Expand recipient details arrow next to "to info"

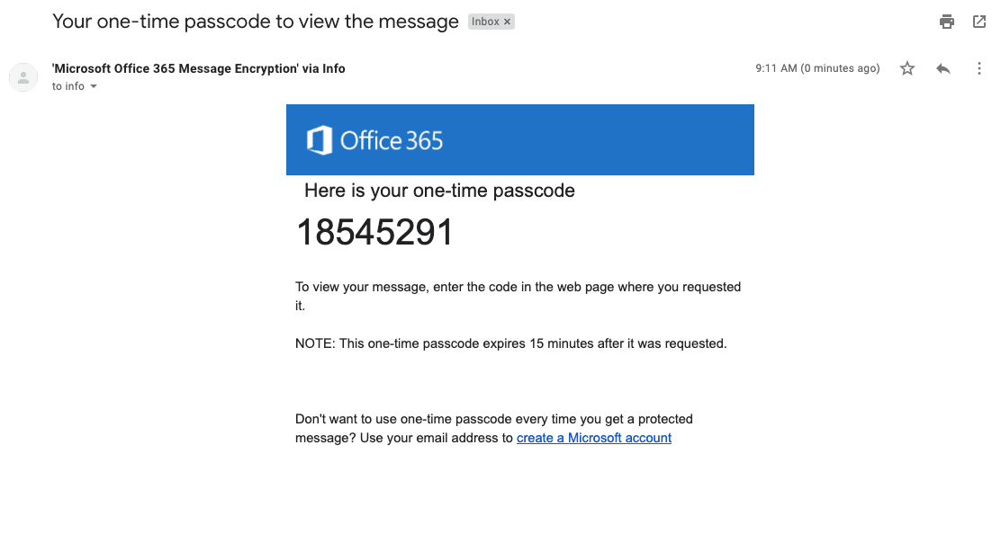[x=94, y=87]
